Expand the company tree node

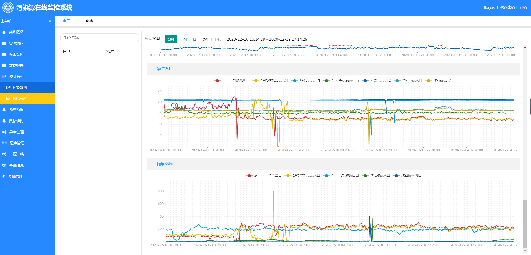pyautogui.click(x=65, y=51)
